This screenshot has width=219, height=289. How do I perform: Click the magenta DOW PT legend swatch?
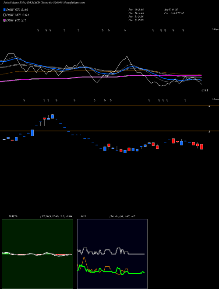coord(5,20)
